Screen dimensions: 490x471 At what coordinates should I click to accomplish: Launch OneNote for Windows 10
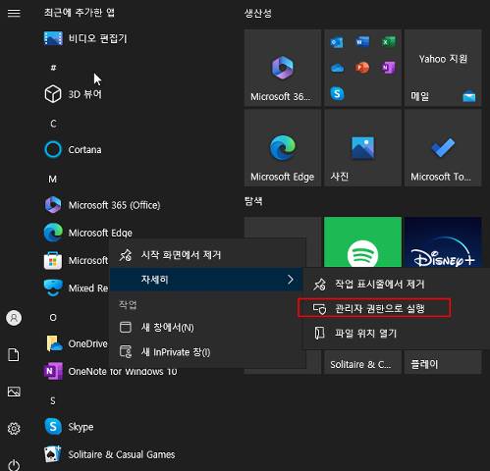click(110, 371)
